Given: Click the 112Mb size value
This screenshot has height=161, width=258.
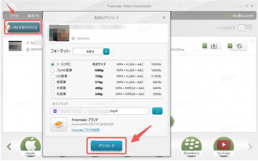Looking at the screenshot, I should pos(156,76).
